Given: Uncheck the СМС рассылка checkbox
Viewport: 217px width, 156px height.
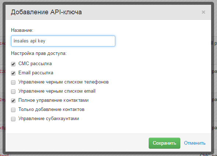Looking at the screenshot, I should tap(13, 64).
